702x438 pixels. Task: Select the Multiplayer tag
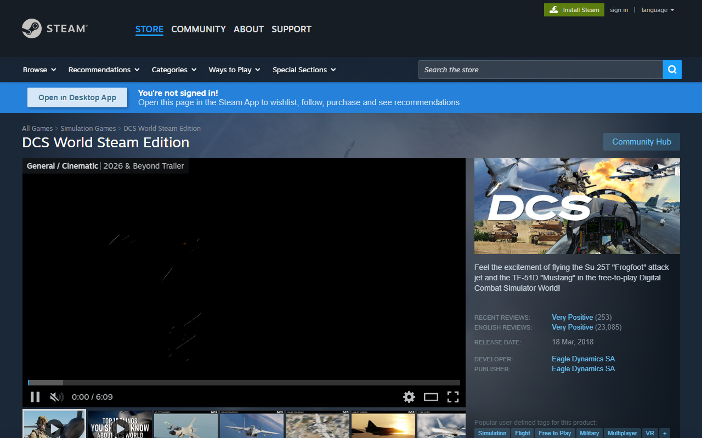[x=622, y=433]
